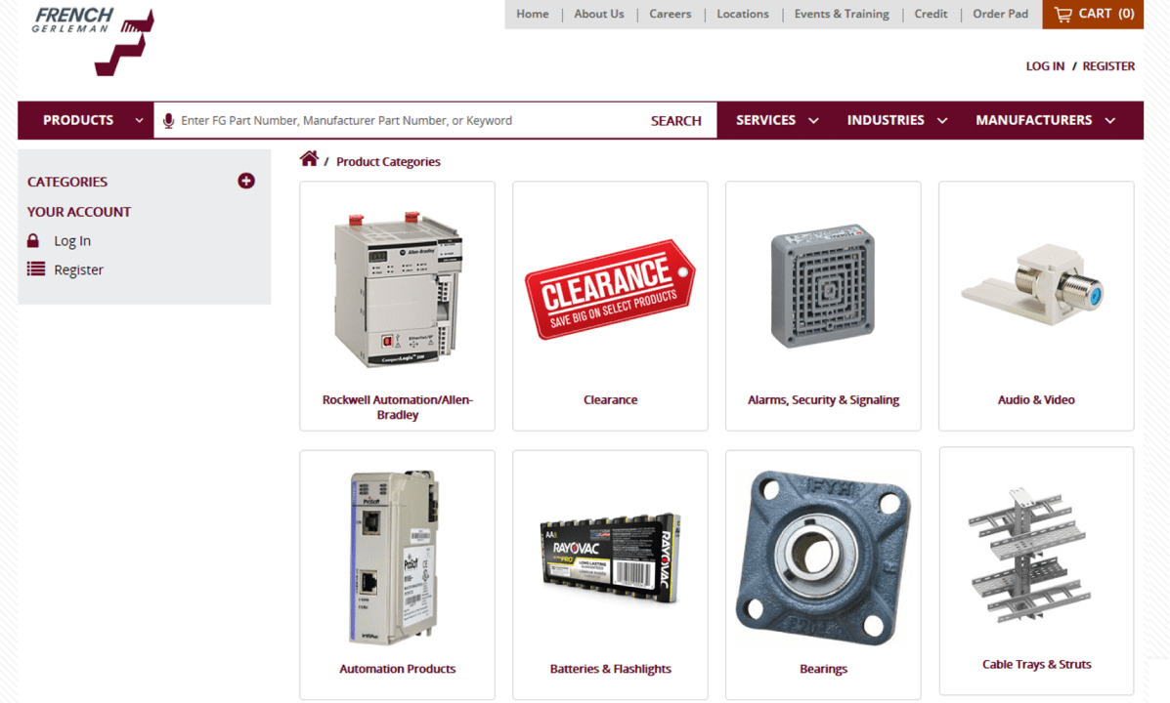The image size is (1170, 703).
Task: Open the Cable Trays & Struts image
Action: tap(1029, 555)
